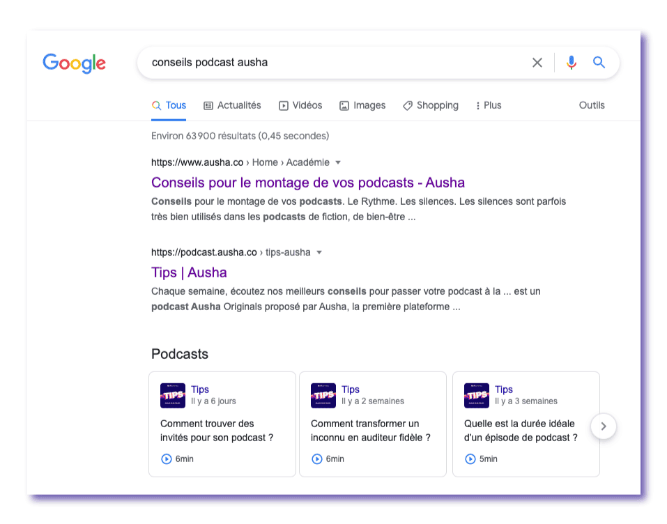Viewport: 667px width, 524px height.
Task: Play the 5min durée idéale episode
Action: click(x=470, y=459)
